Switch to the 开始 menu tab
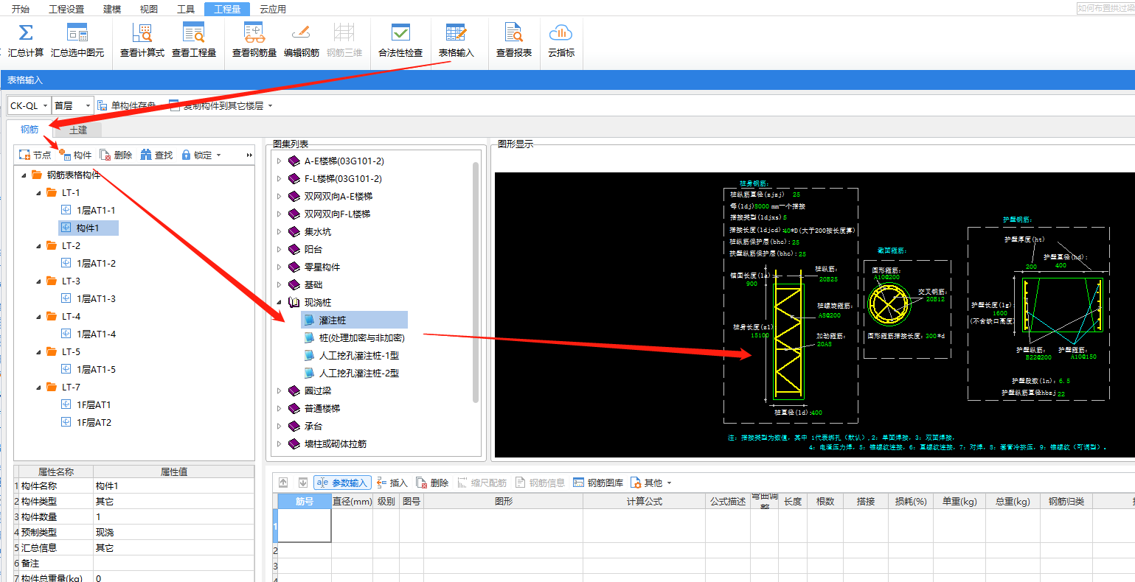This screenshot has width=1135, height=582. [x=21, y=9]
